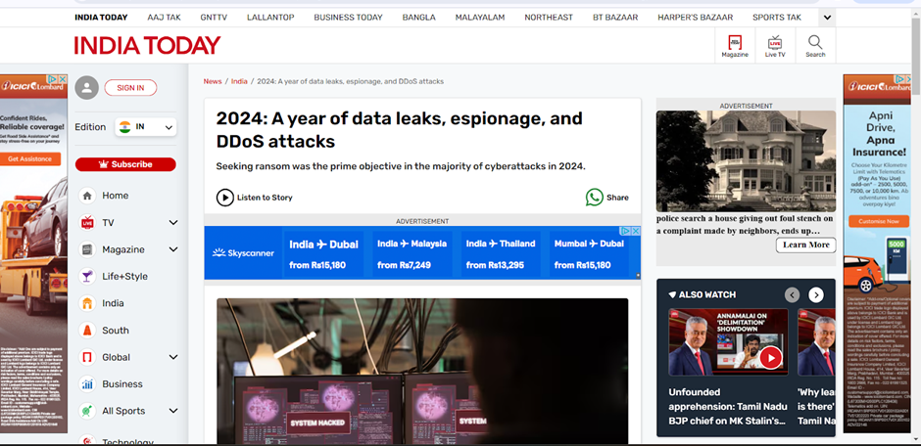Open Home via the house icon

87,196
